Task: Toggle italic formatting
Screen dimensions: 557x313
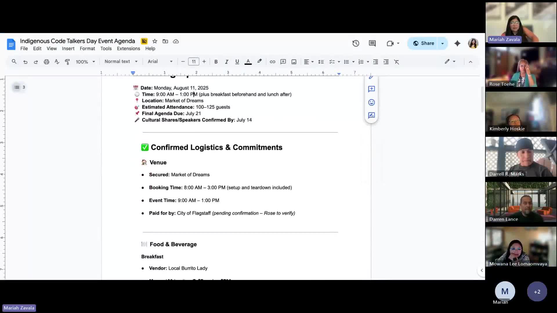Action: [x=227, y=62]
